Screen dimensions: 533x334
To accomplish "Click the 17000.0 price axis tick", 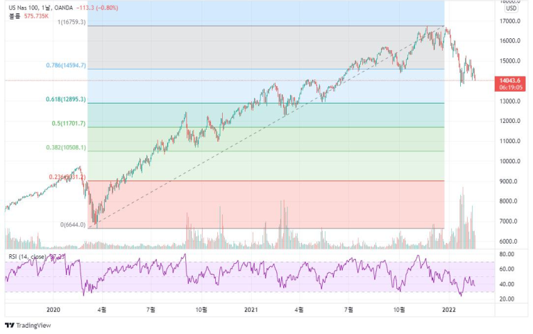I will pos(510,21).
